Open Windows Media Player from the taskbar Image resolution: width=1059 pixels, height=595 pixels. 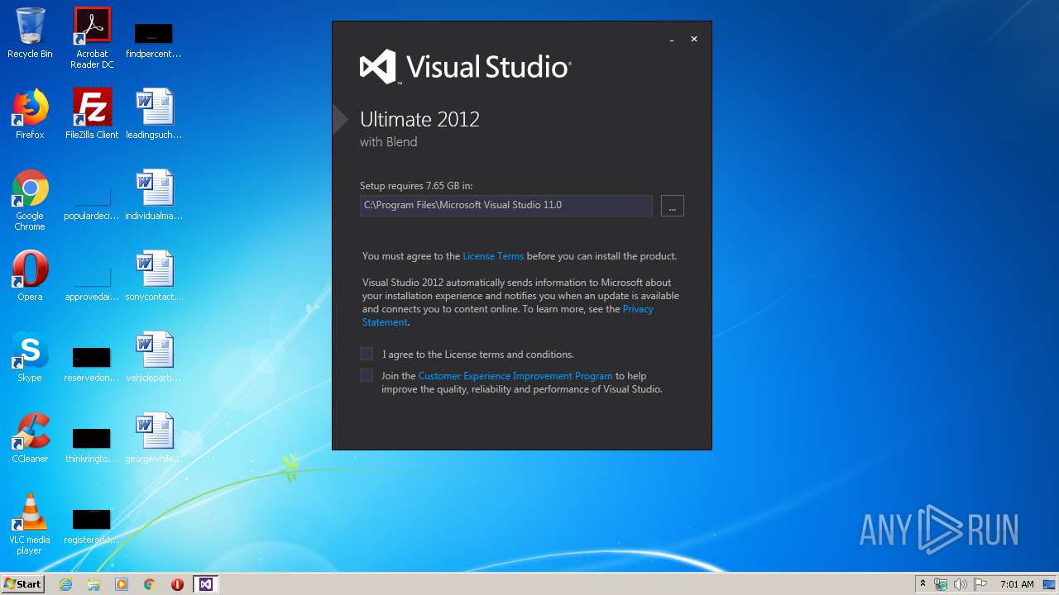coord(122,584)
